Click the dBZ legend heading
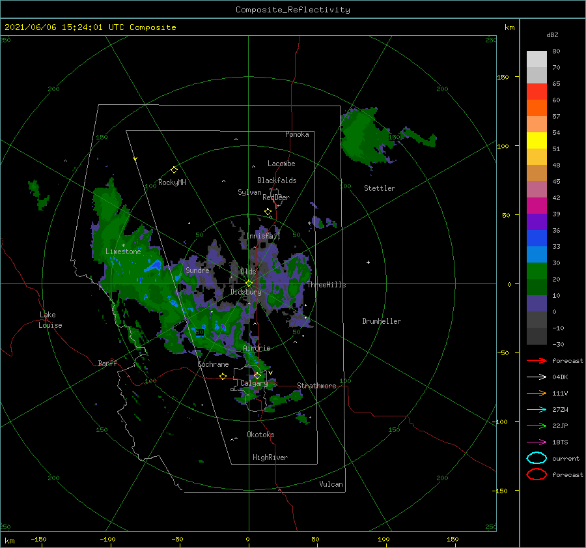Image resolution: width=586 pixels, height=548 pixels. 552,35
